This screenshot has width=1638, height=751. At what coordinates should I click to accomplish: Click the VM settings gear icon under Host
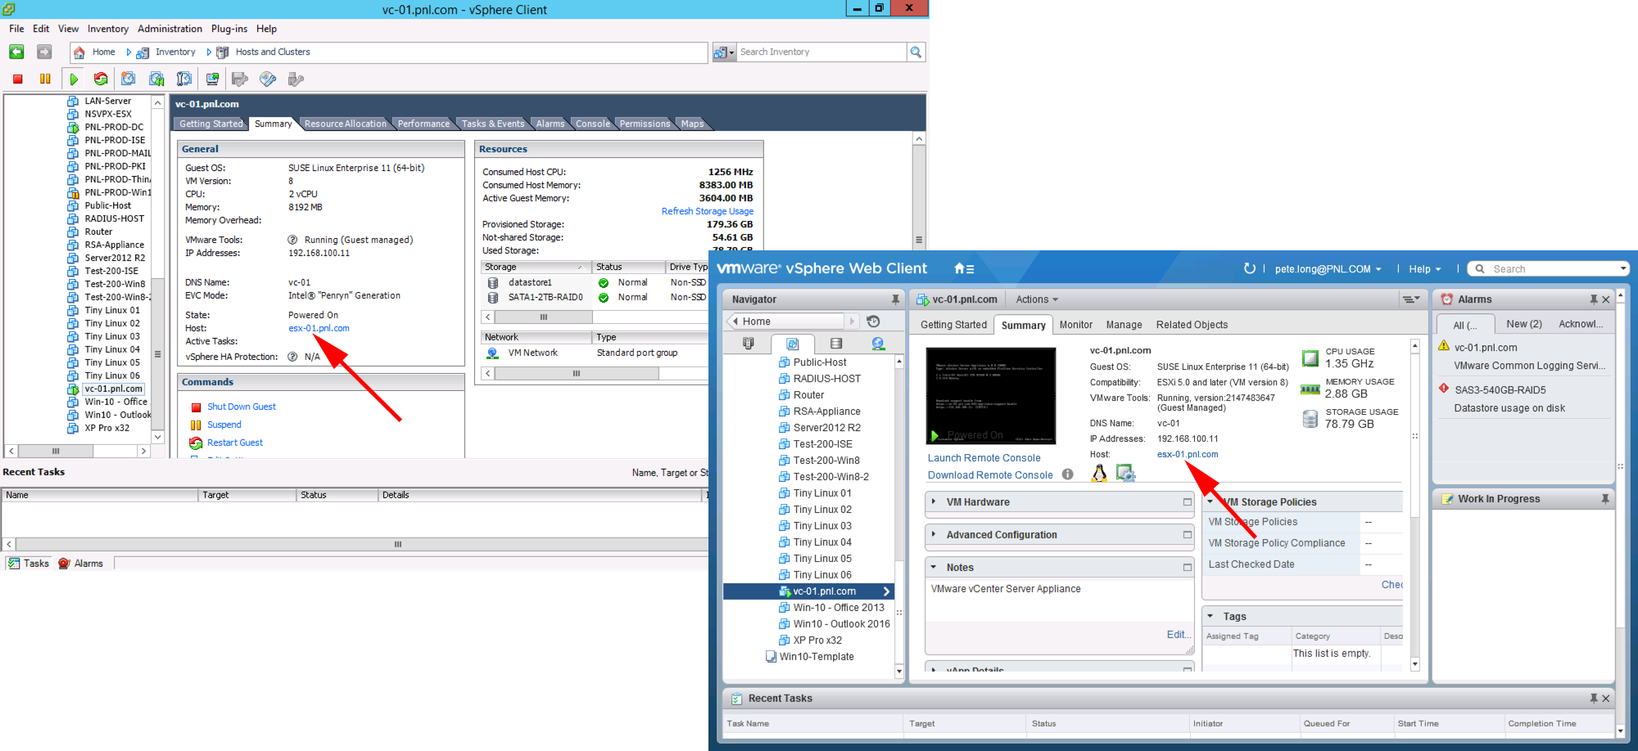pos(1126,474)
